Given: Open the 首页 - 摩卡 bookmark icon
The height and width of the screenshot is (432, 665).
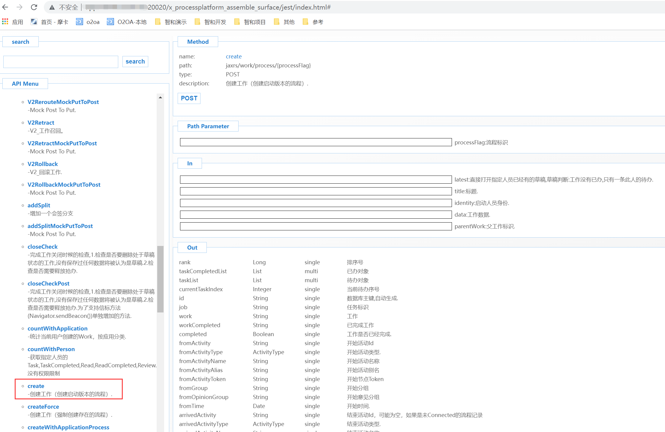Looking at the screenshot, I should point(34,22).
